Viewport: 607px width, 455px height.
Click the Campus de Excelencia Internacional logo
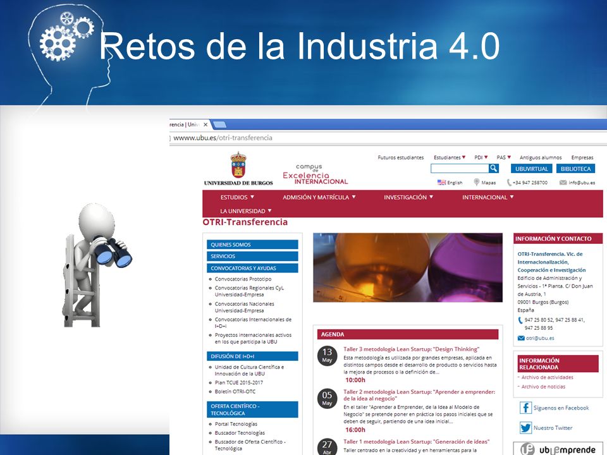click(x=315, y=174)
